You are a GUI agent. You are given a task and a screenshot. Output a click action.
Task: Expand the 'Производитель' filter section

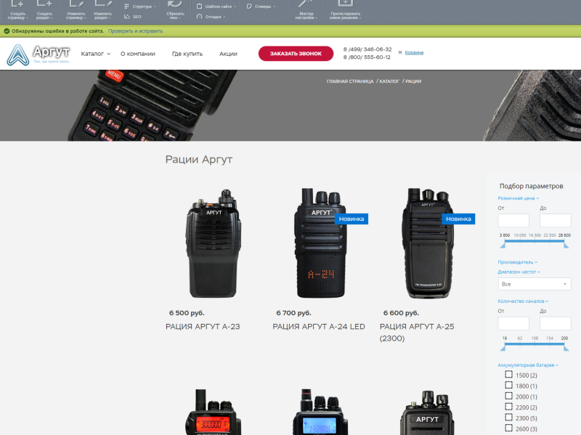(x=517, y=262)
